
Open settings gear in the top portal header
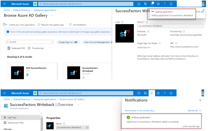tap(158, 4)
